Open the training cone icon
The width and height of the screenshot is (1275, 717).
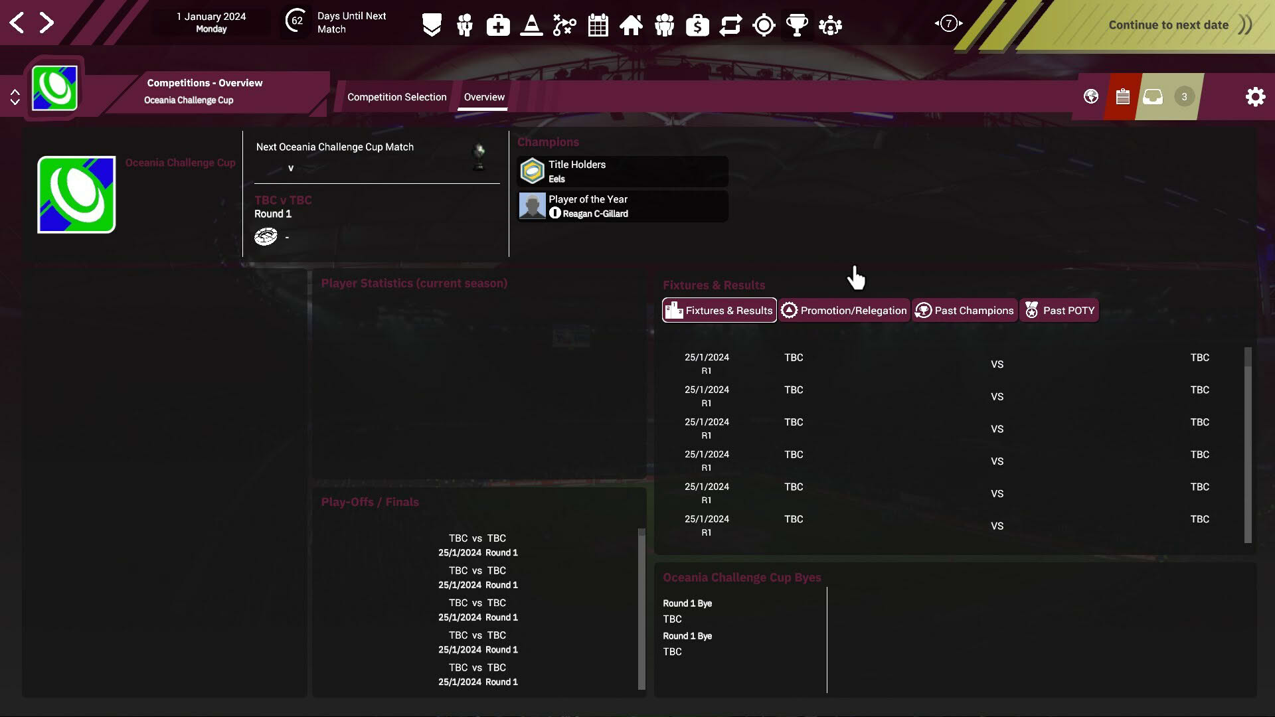(x=531, y=25)
